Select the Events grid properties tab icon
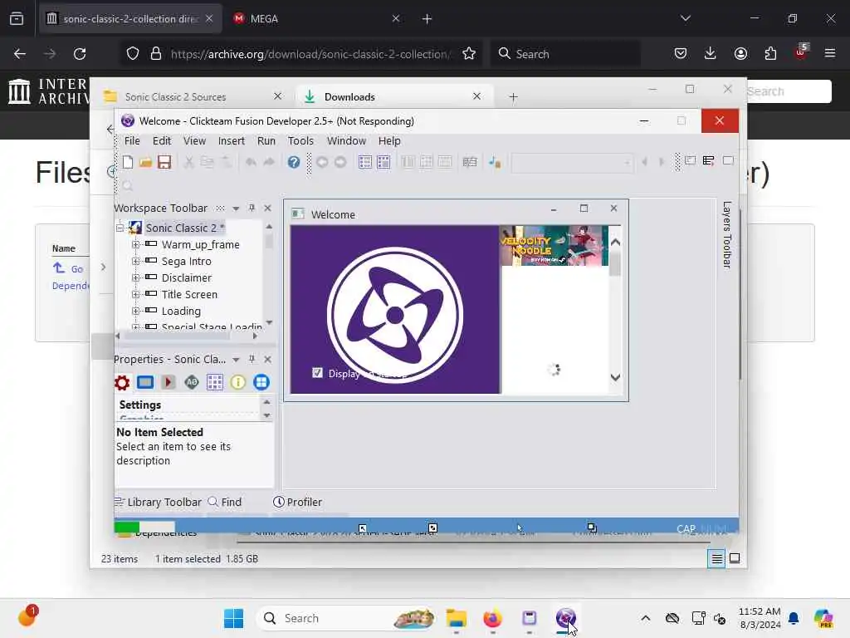 click(x=215, y=382)
